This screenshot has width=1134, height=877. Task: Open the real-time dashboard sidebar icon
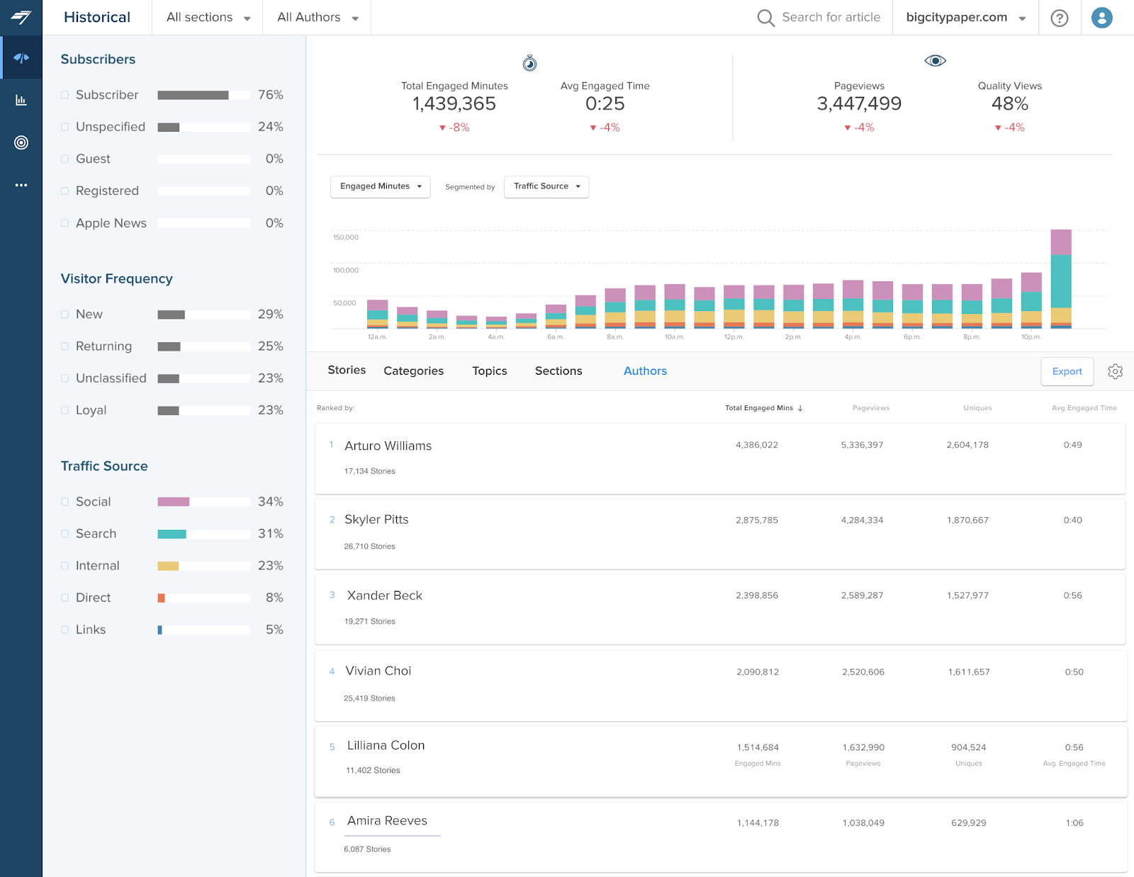pyautogui.click(x=21, y=57)
